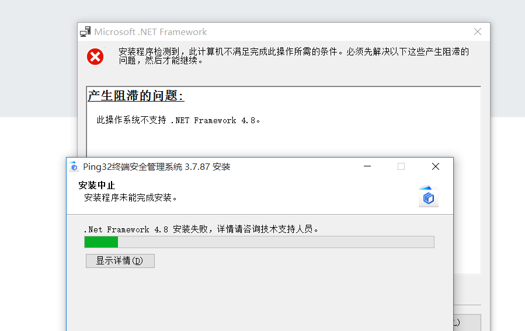Screen dimensions: 525x331
Task: Minimize the Ping32 installer window
Action: click(367, 166)
